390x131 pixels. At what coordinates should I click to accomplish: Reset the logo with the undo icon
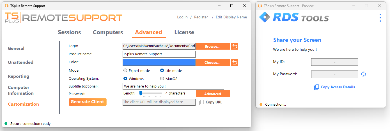click(x=235, y=46)
